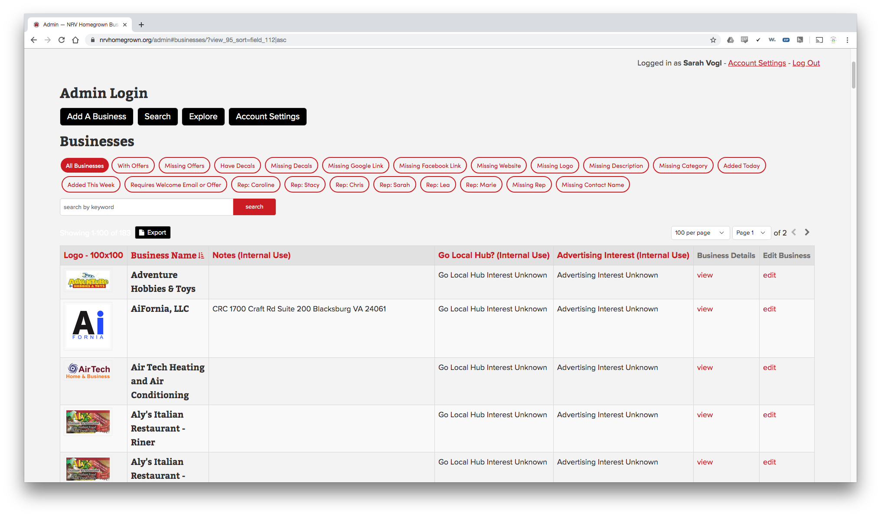Go to next page of results
This screenshot has height=517, width=881.
click(807, 232)
